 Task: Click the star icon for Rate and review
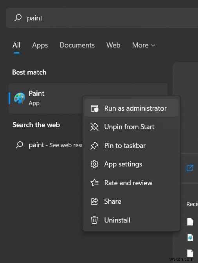point(94,183)
